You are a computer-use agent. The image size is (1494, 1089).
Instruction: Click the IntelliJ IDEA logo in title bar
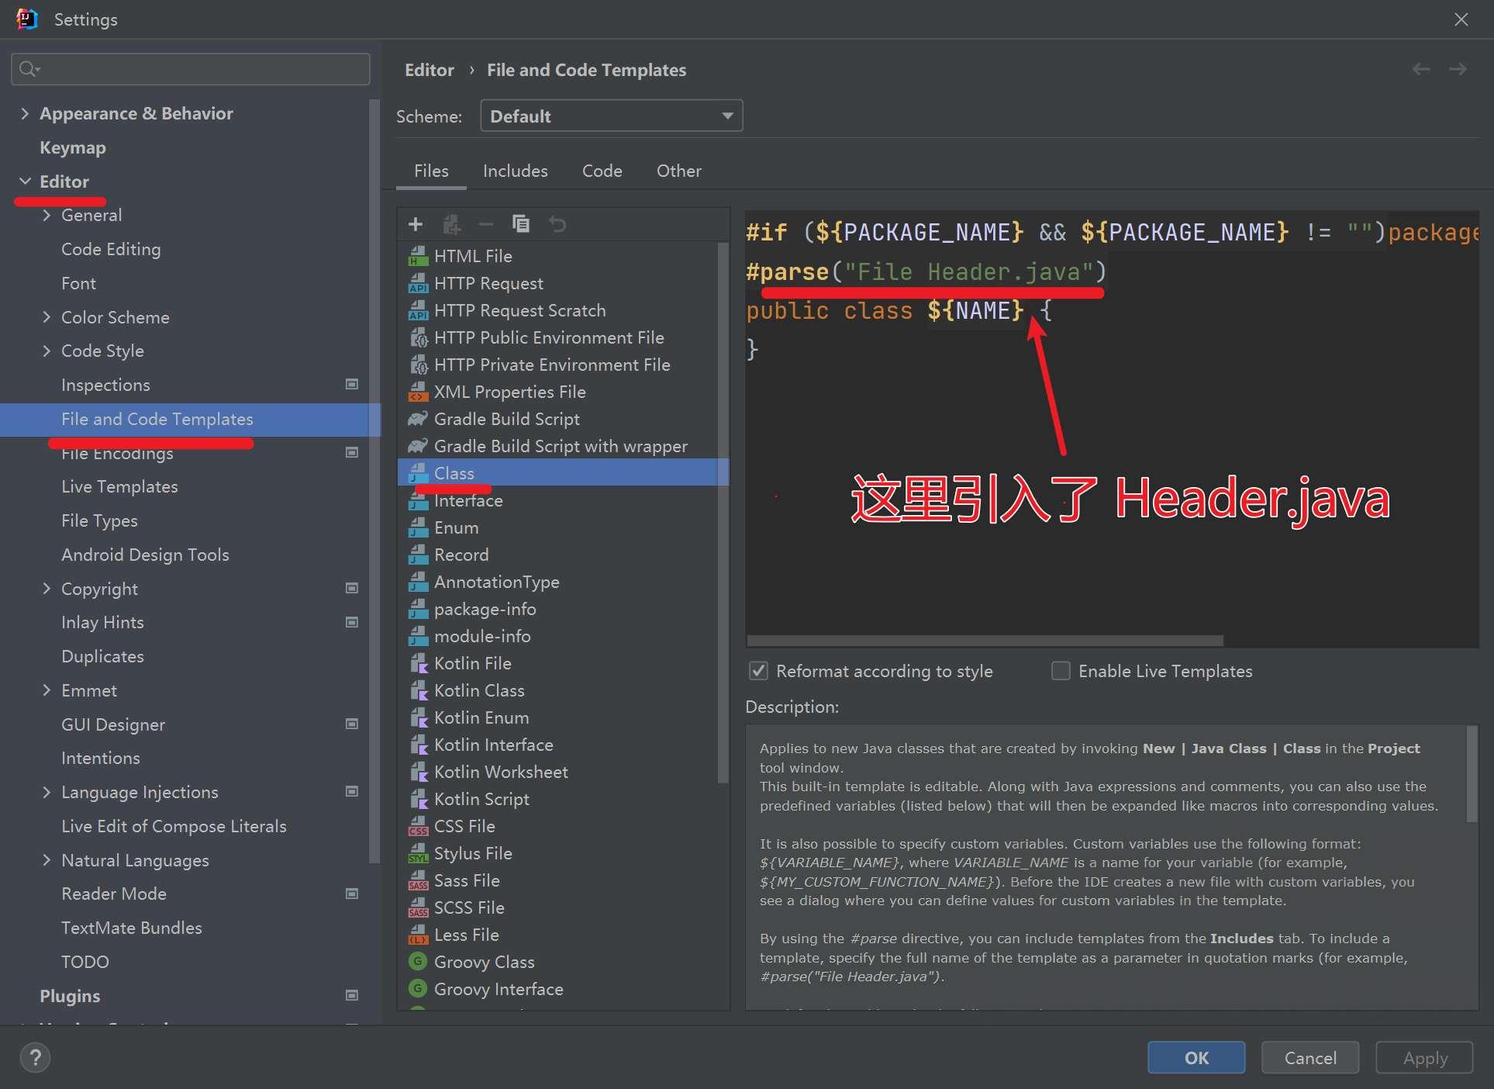(x=26, y=19)
